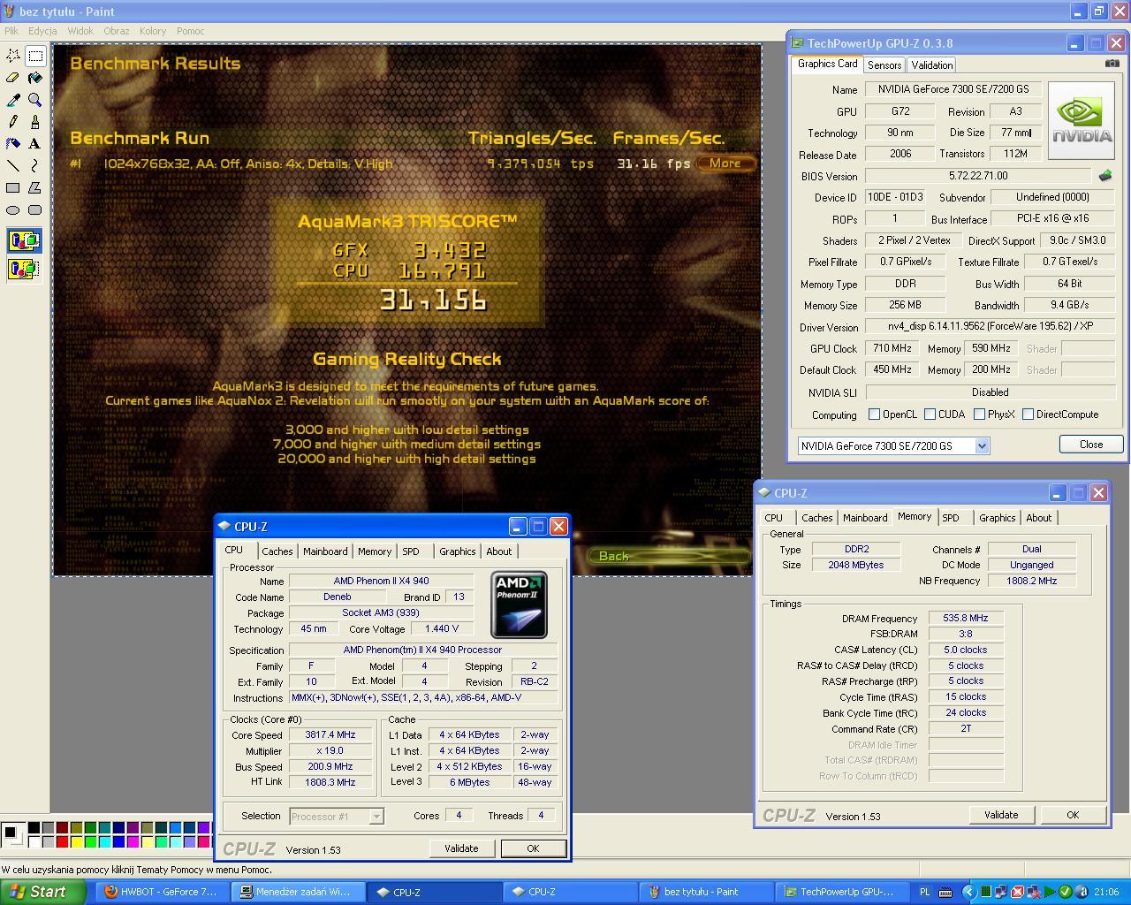Click the GPU-Z screenshot camera icon
Image resolution: width=1131 pixels, height=905 pixels.
click(x=1112, y=64)
